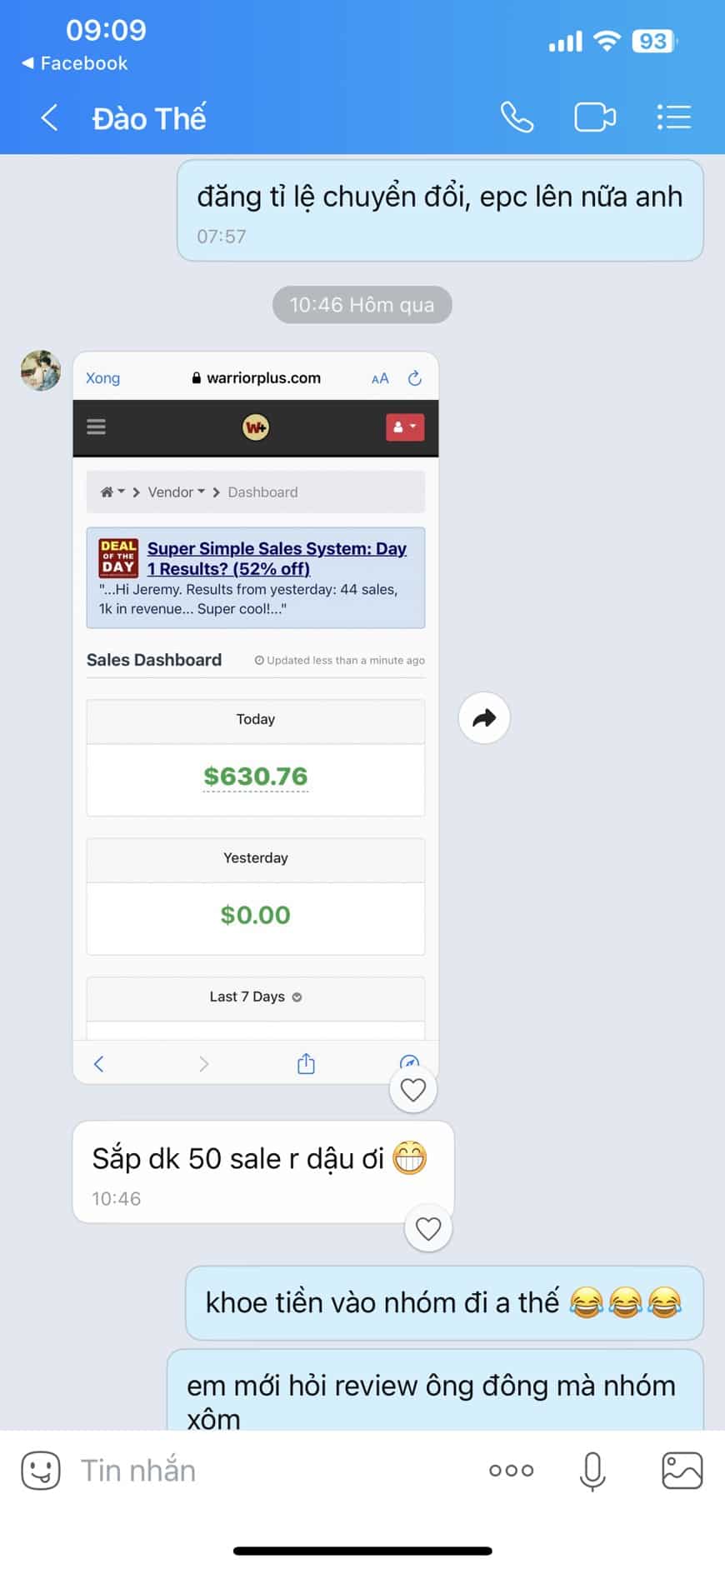
Task: Select the 'đăng tỉ lệ chuyển đổi' message
Action: pyautogui.click(x=440, y=211)
